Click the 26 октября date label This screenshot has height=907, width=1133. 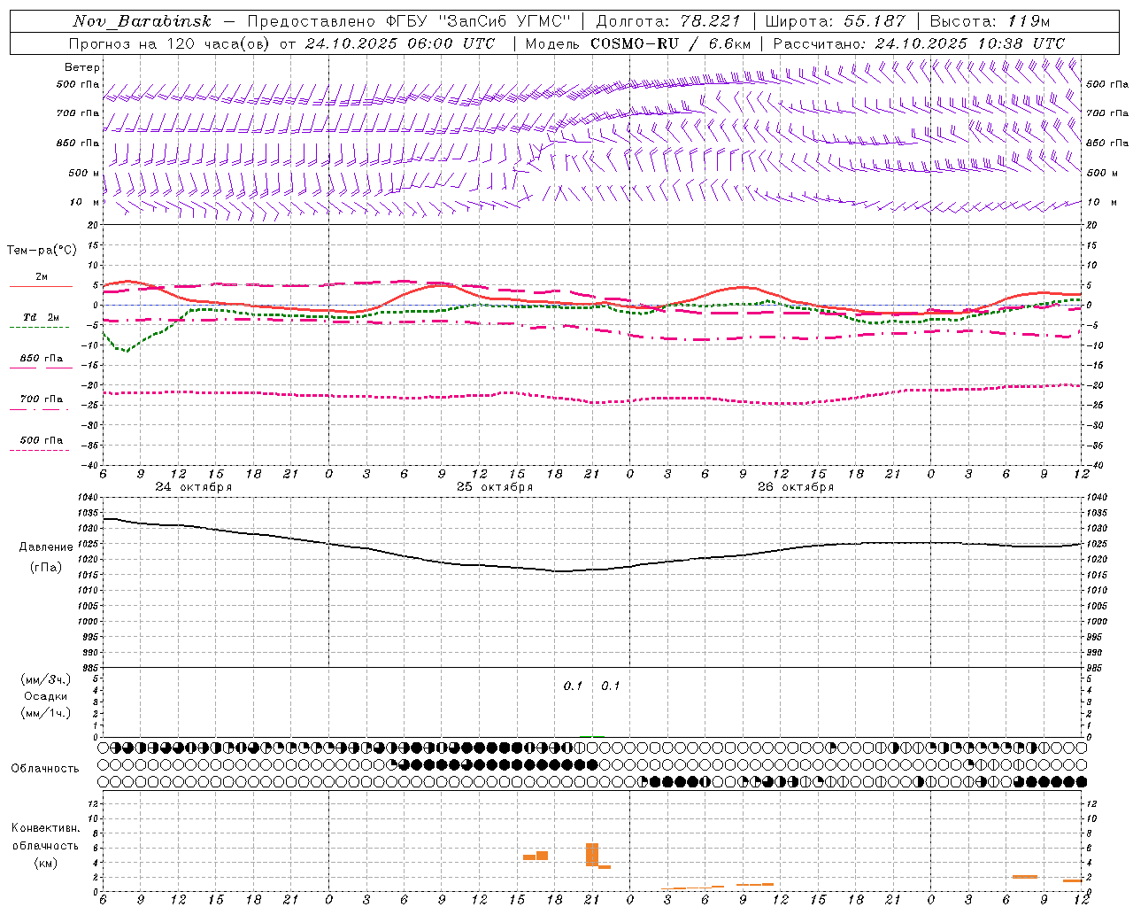click(x=796, y=487)
